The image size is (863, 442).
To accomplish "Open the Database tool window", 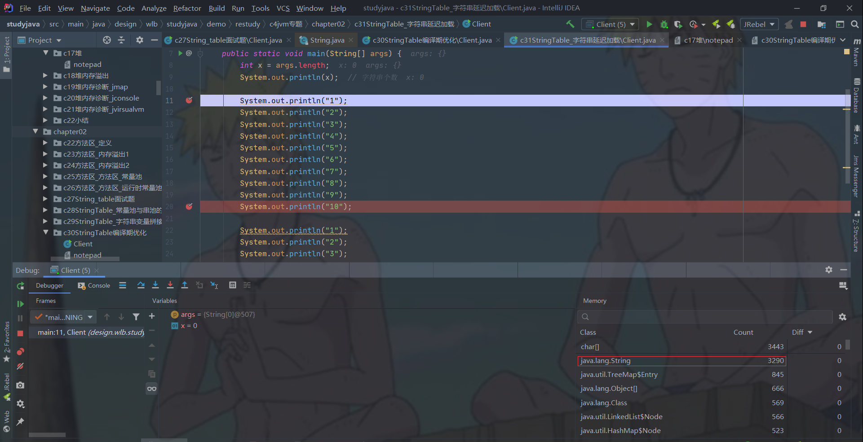I will pos(857,96).
